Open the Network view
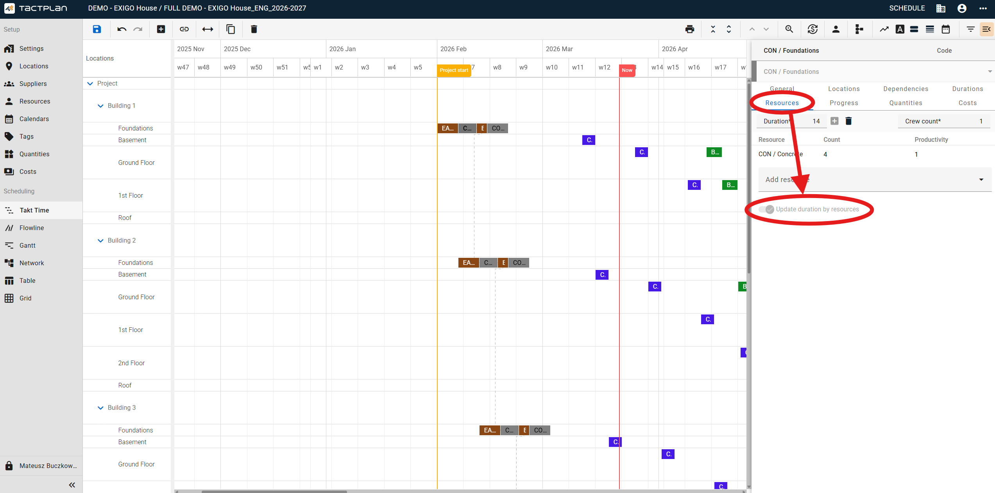Viewport: 995px width, 493px height. (41, 263)
